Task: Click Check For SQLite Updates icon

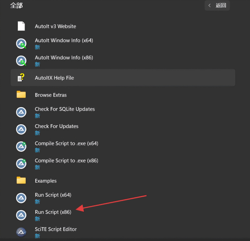Action: click(21, 112)
